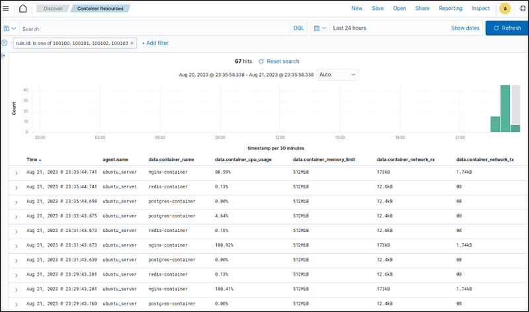Expand the 23:33:43.875 postgres-container row
This screenshot has width=529, height=312.
coord(16,215)
